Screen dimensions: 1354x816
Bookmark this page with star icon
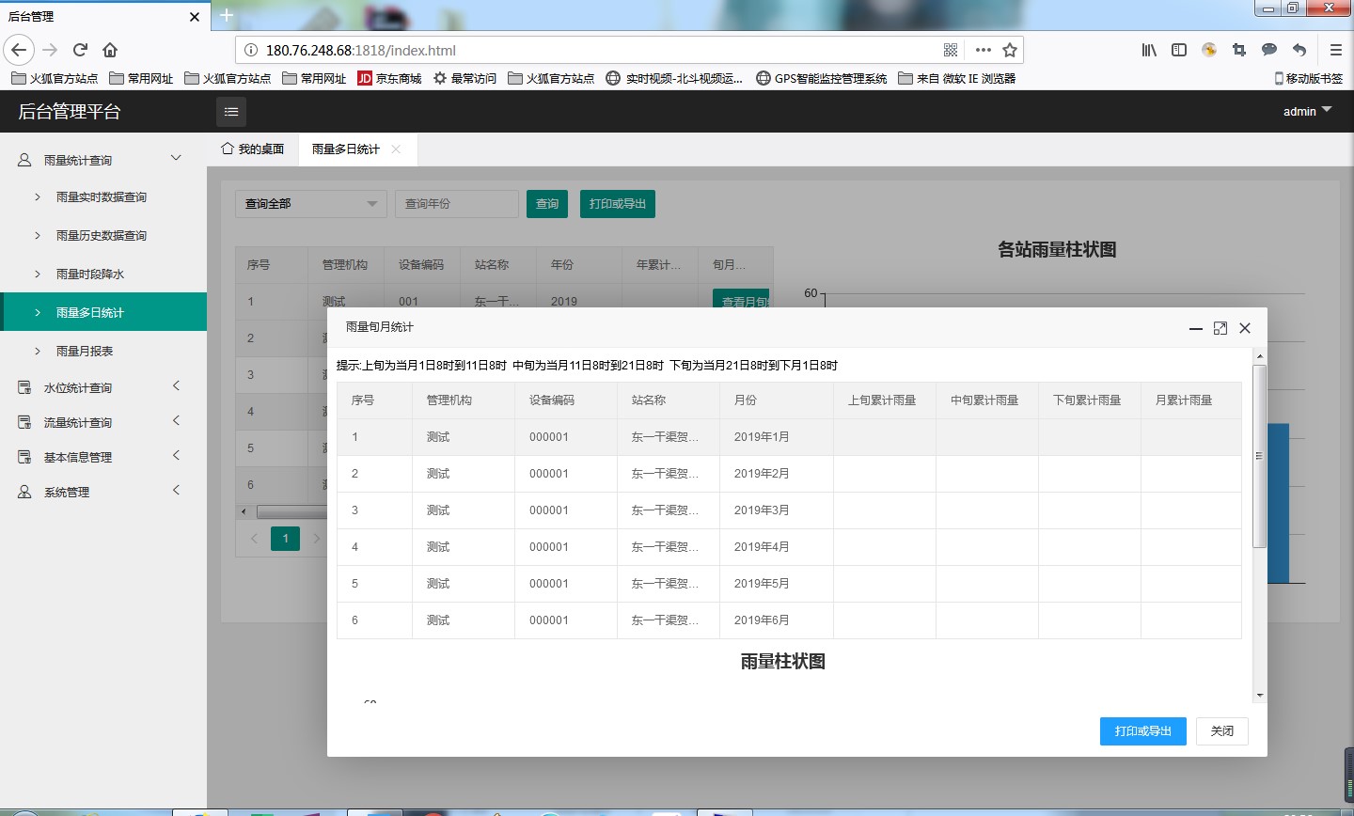click(1010, 50)
